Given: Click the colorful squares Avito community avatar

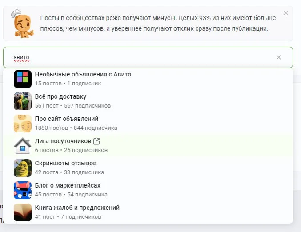Looking at the screenshot, I should pos(23,79).
